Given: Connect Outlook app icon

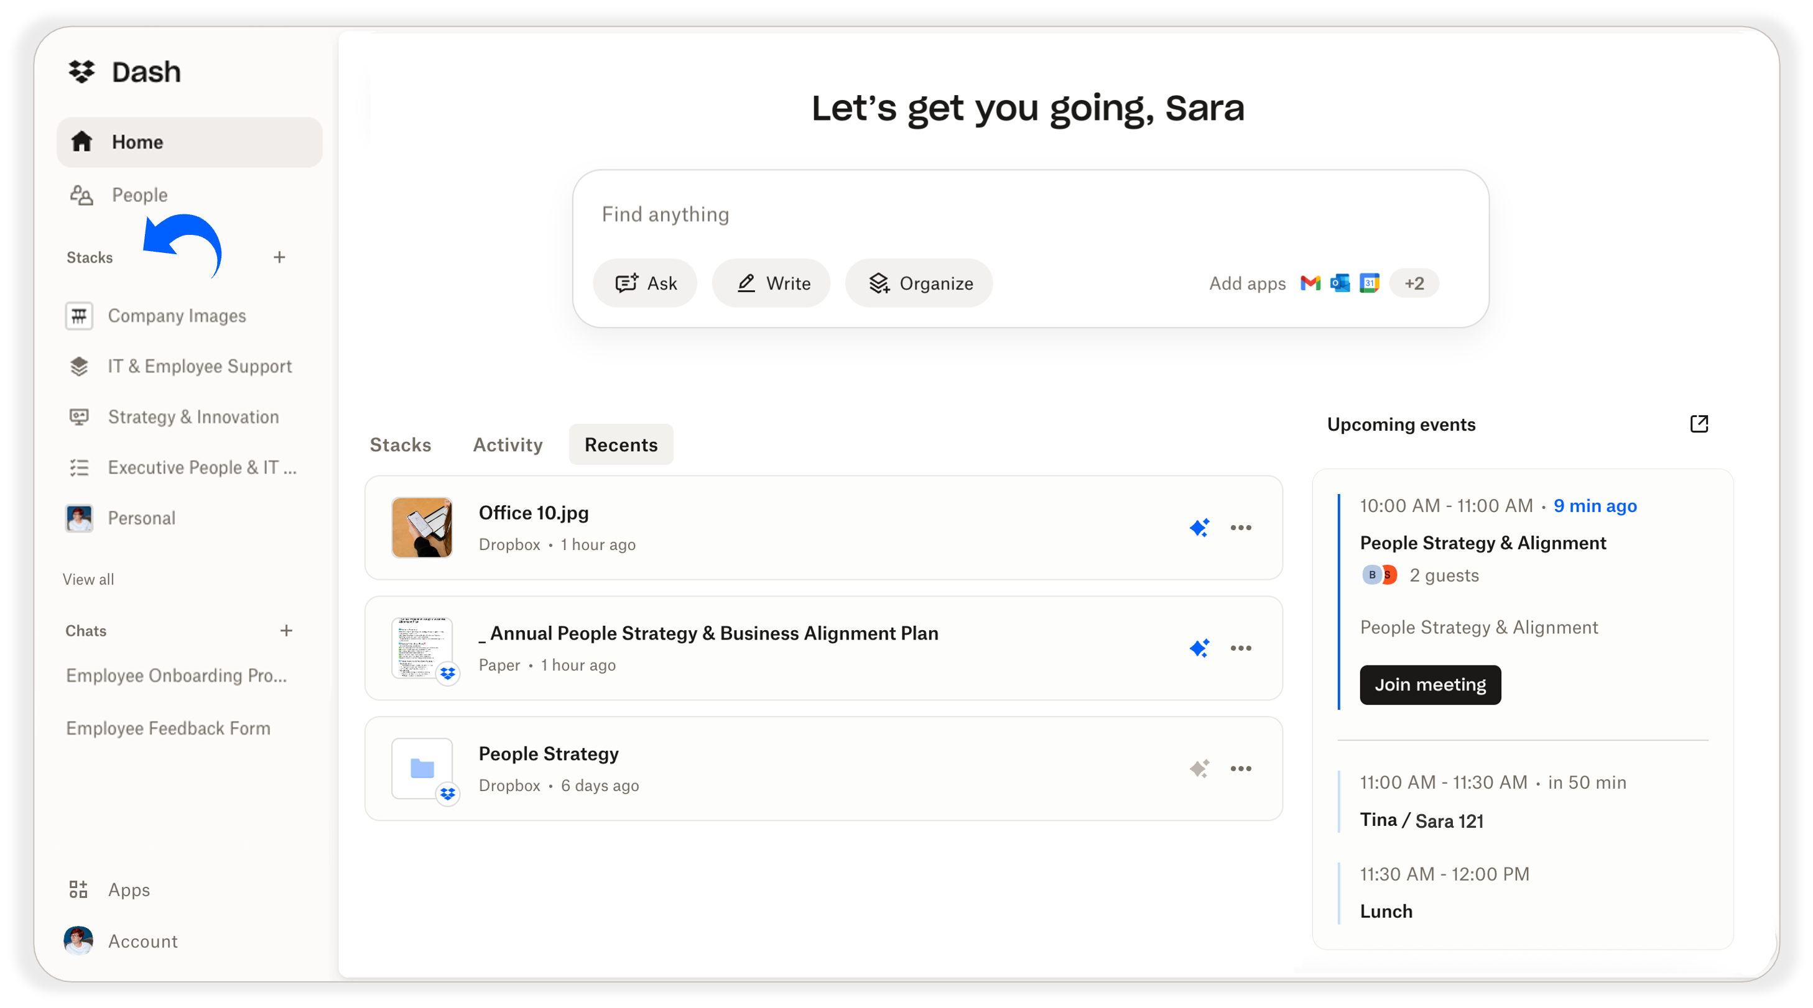Looking at the screenshot, I should click(1339, 283).
